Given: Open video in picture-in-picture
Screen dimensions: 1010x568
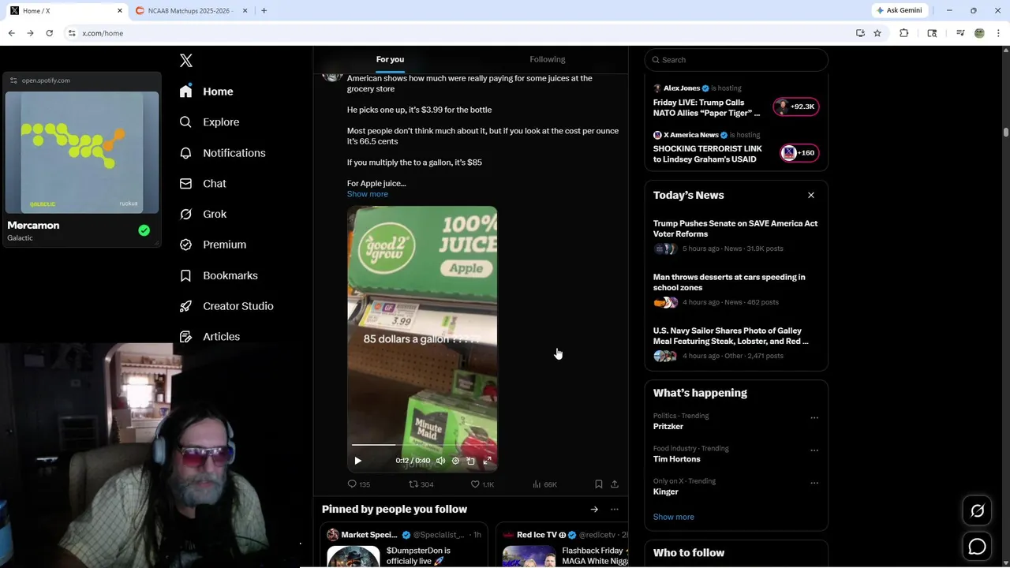Looking at the screenshot, I should [471, 461].
